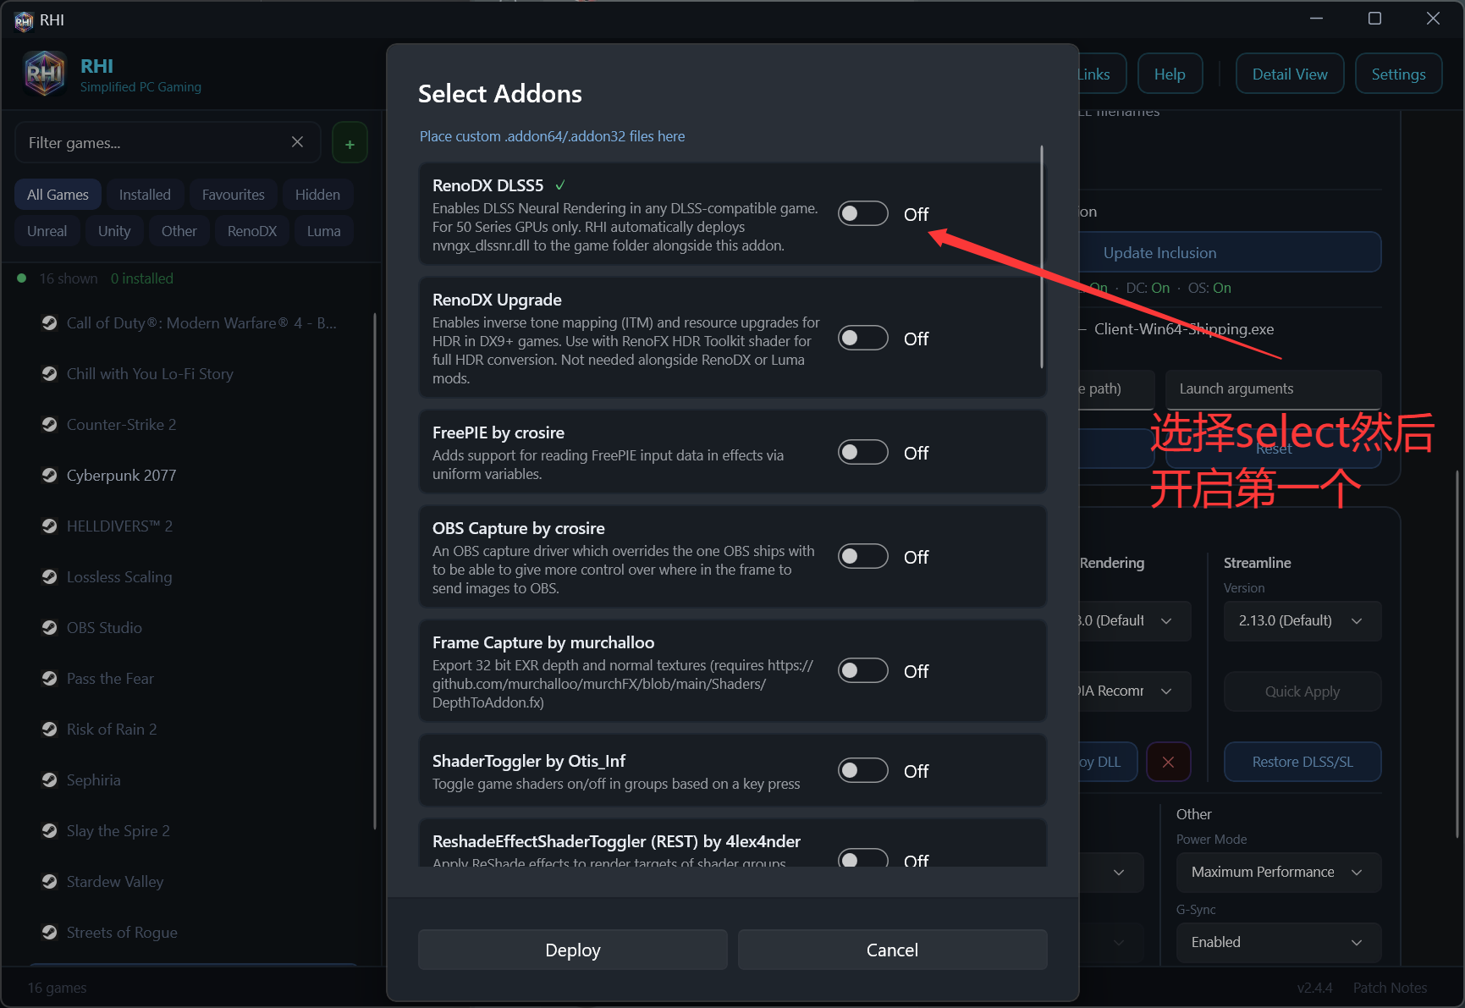1465x1008 pixels.
Task: Click Steam icon beside Counter-Strike 2
Action: pyautogui.click(x=50, y=424)
